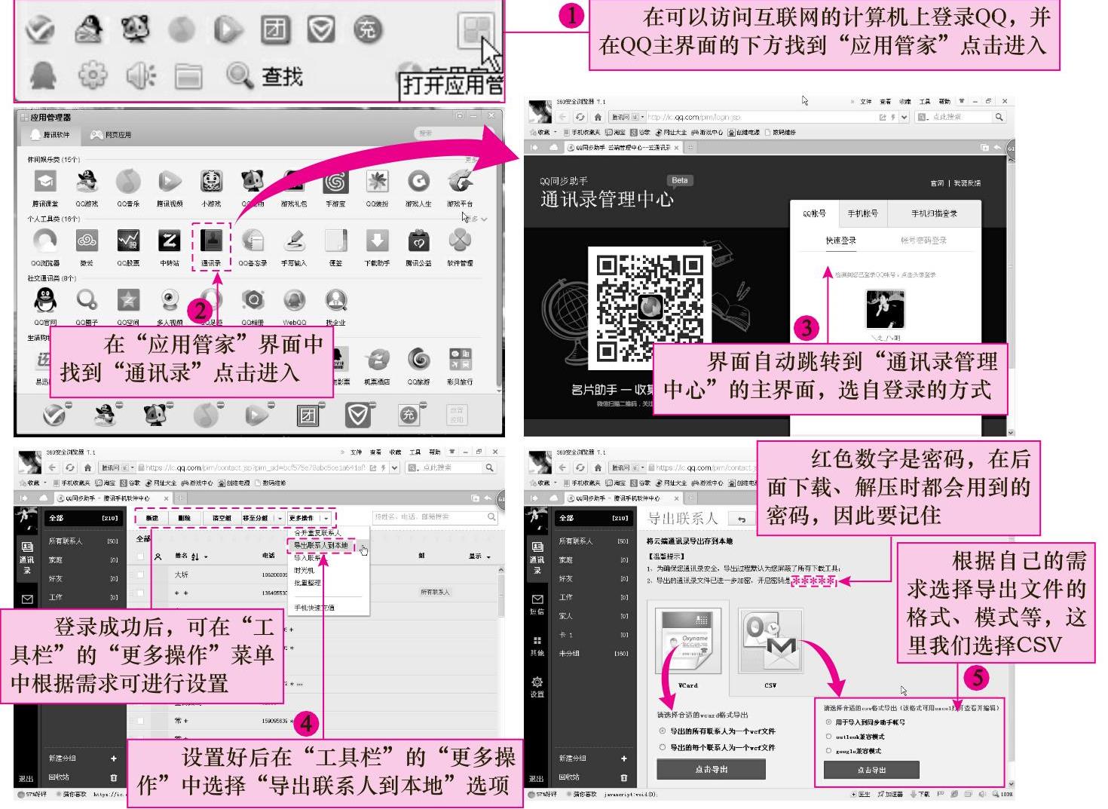
Task: Click 点击导出 under the VCard options
Action: point(712,769)
